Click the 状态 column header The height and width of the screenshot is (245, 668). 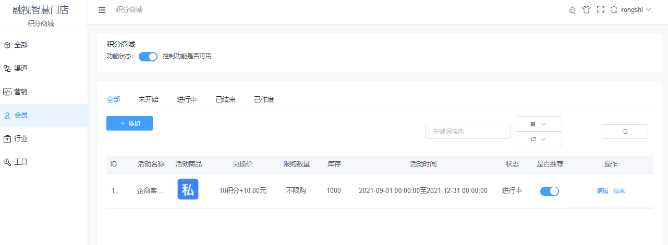[512, 164]
